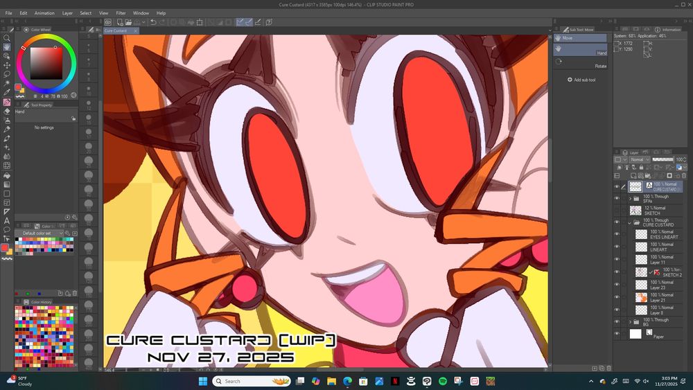Select the Move layer tool

pos(7,65)
